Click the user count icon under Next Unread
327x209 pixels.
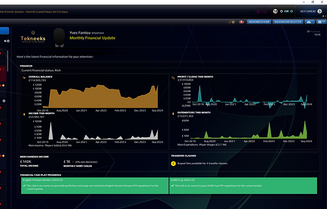(x=324, y=16)
